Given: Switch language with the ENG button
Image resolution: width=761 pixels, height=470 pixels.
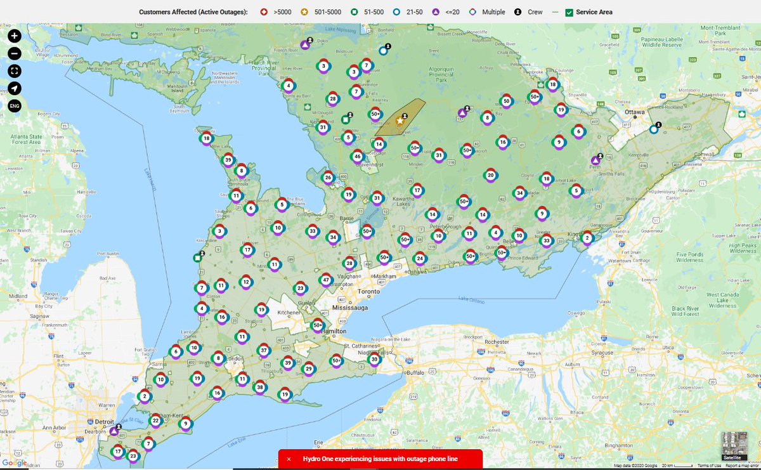Looking at the screenshot, I should point(15,105).
